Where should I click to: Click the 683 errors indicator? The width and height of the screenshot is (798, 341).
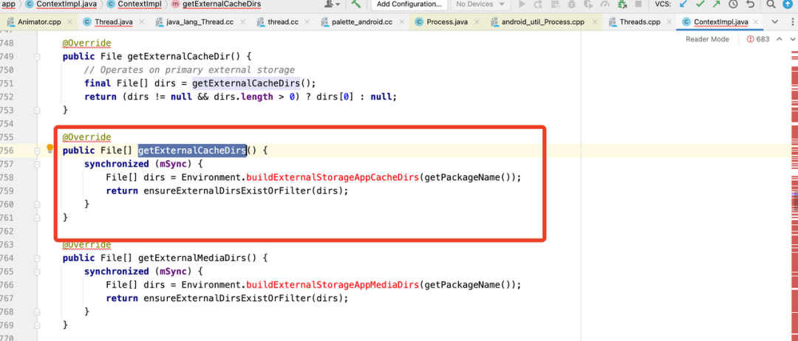pos(758,39)
